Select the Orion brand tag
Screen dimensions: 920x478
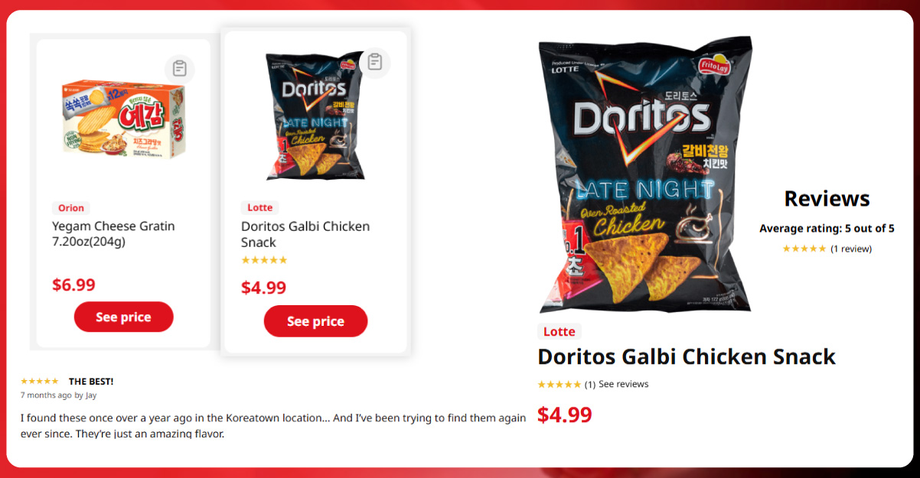pos(71,208)
